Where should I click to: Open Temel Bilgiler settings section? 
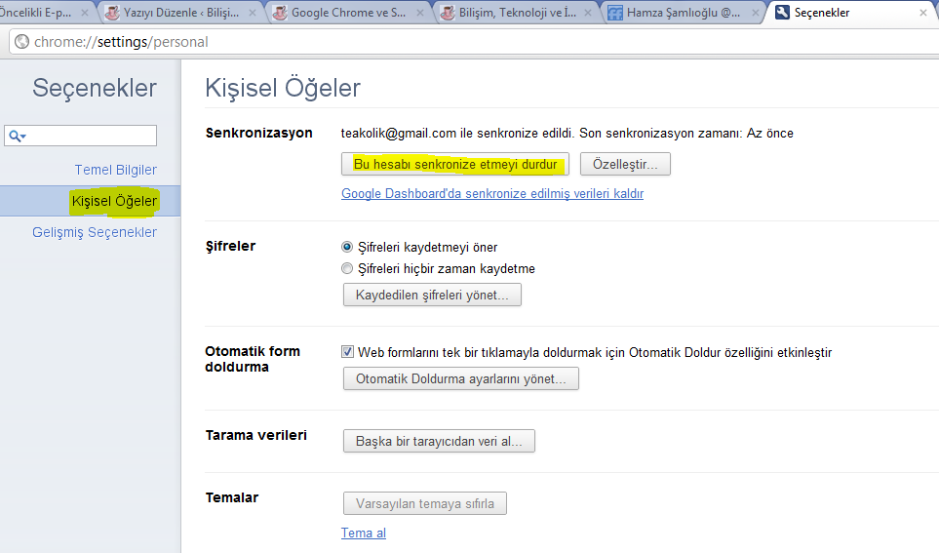116,170
